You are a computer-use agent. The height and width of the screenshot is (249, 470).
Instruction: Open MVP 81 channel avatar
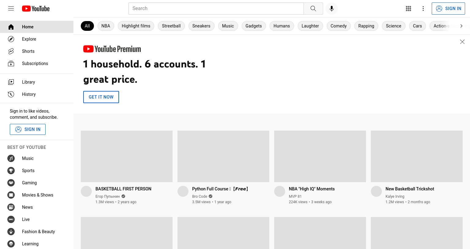(280, 191)
